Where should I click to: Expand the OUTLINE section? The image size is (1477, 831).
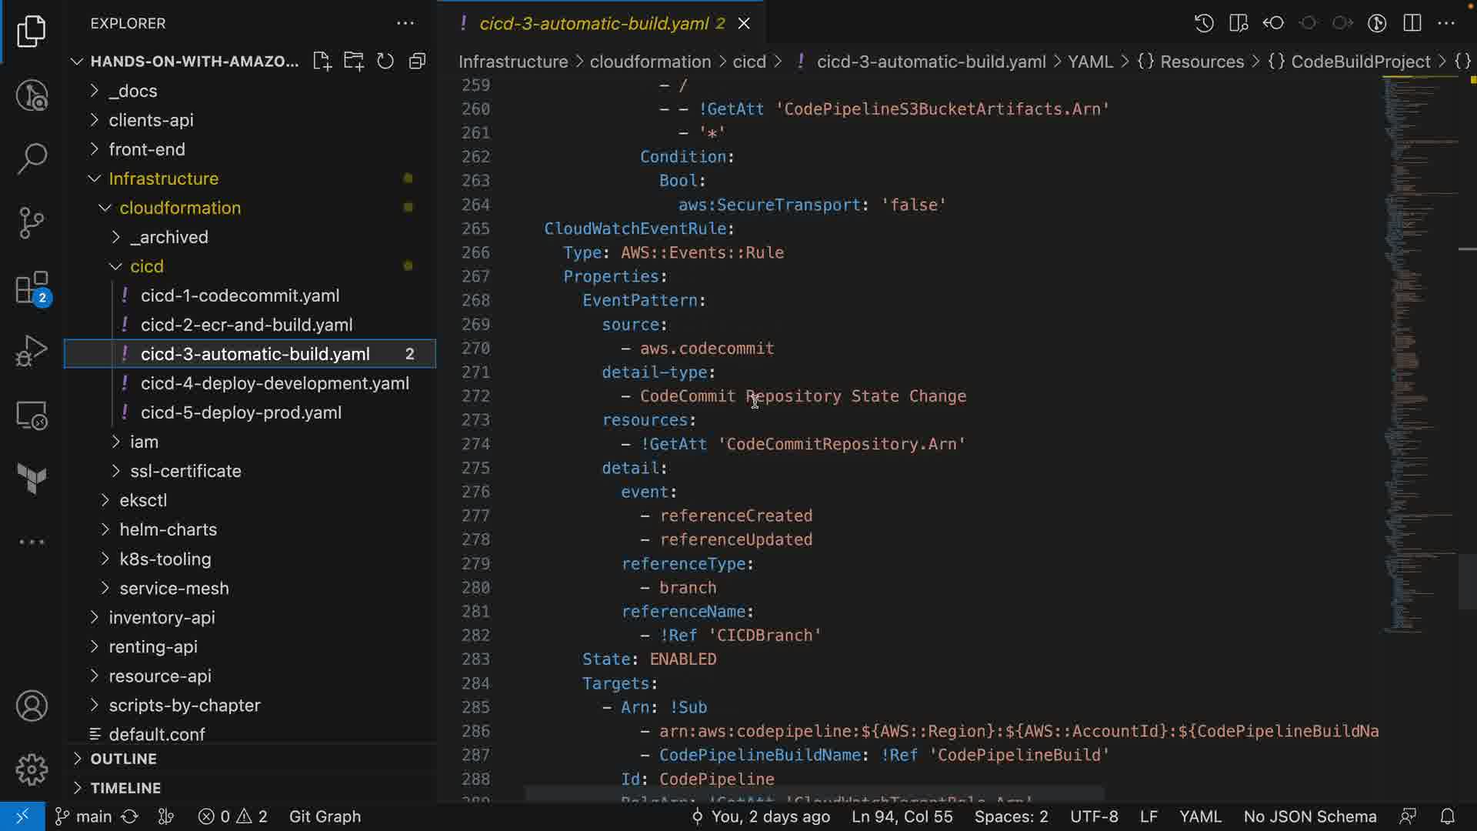coord(123,759)
